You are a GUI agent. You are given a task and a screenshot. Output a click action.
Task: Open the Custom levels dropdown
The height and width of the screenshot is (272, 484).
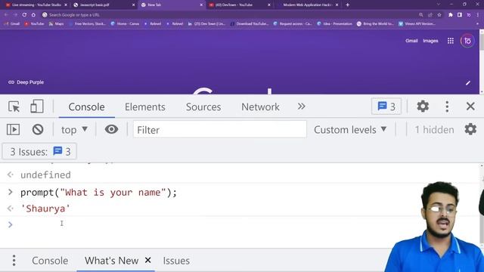click(350, 130)
